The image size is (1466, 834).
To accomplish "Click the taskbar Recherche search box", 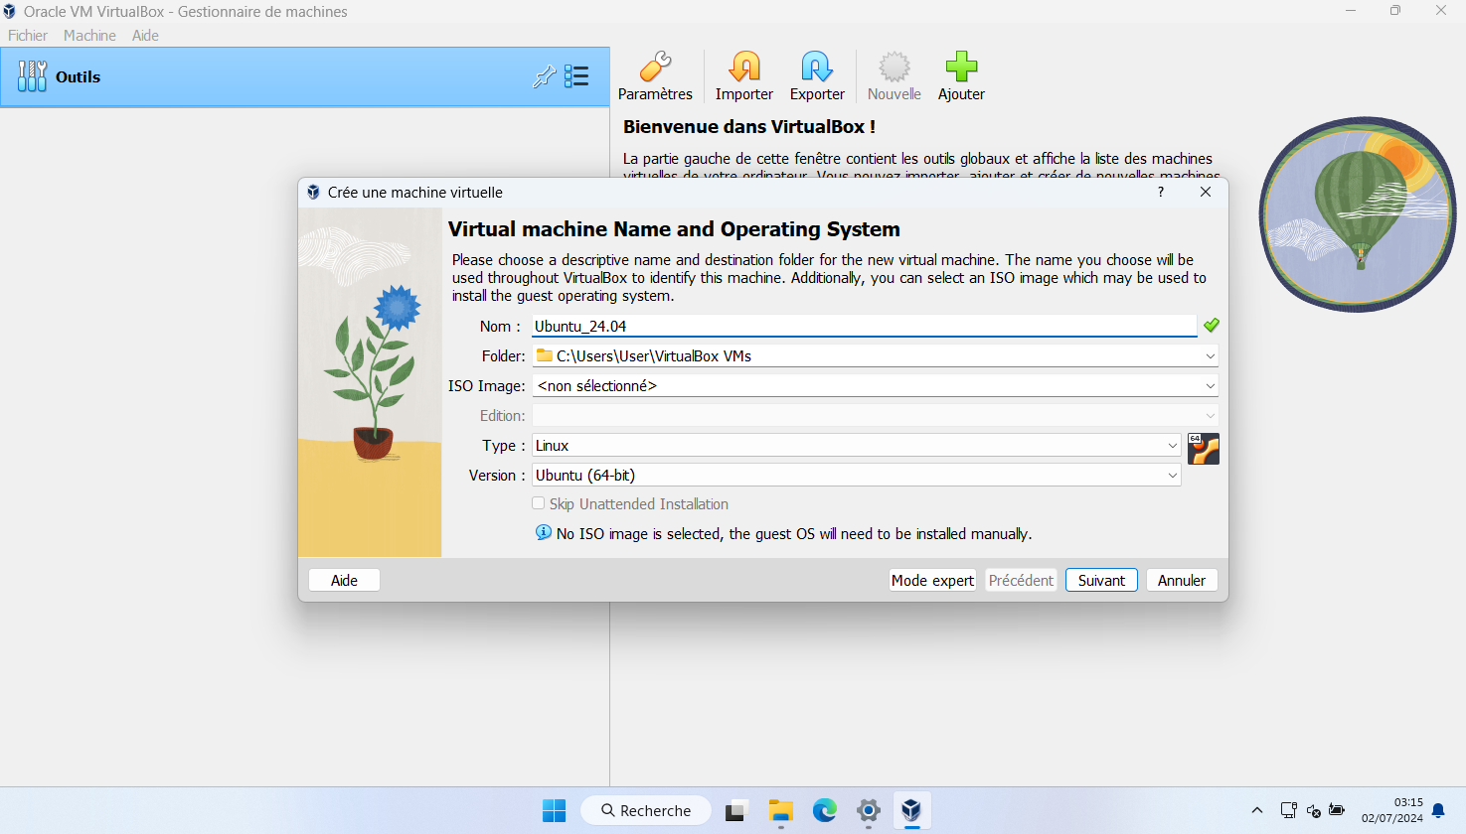I will pyautogui.click(x=646, y=810).
